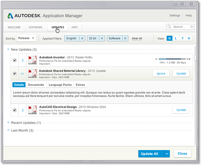
Task: Open the Language Packs sub-tab
Action: (x=60, y=85)
